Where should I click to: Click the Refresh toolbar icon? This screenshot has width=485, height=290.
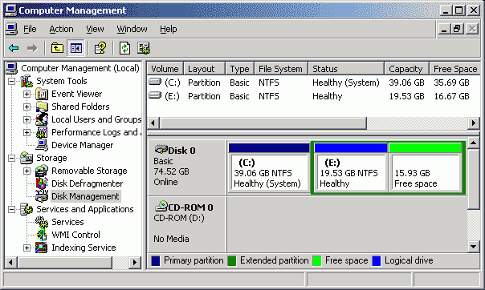[124, 48]
